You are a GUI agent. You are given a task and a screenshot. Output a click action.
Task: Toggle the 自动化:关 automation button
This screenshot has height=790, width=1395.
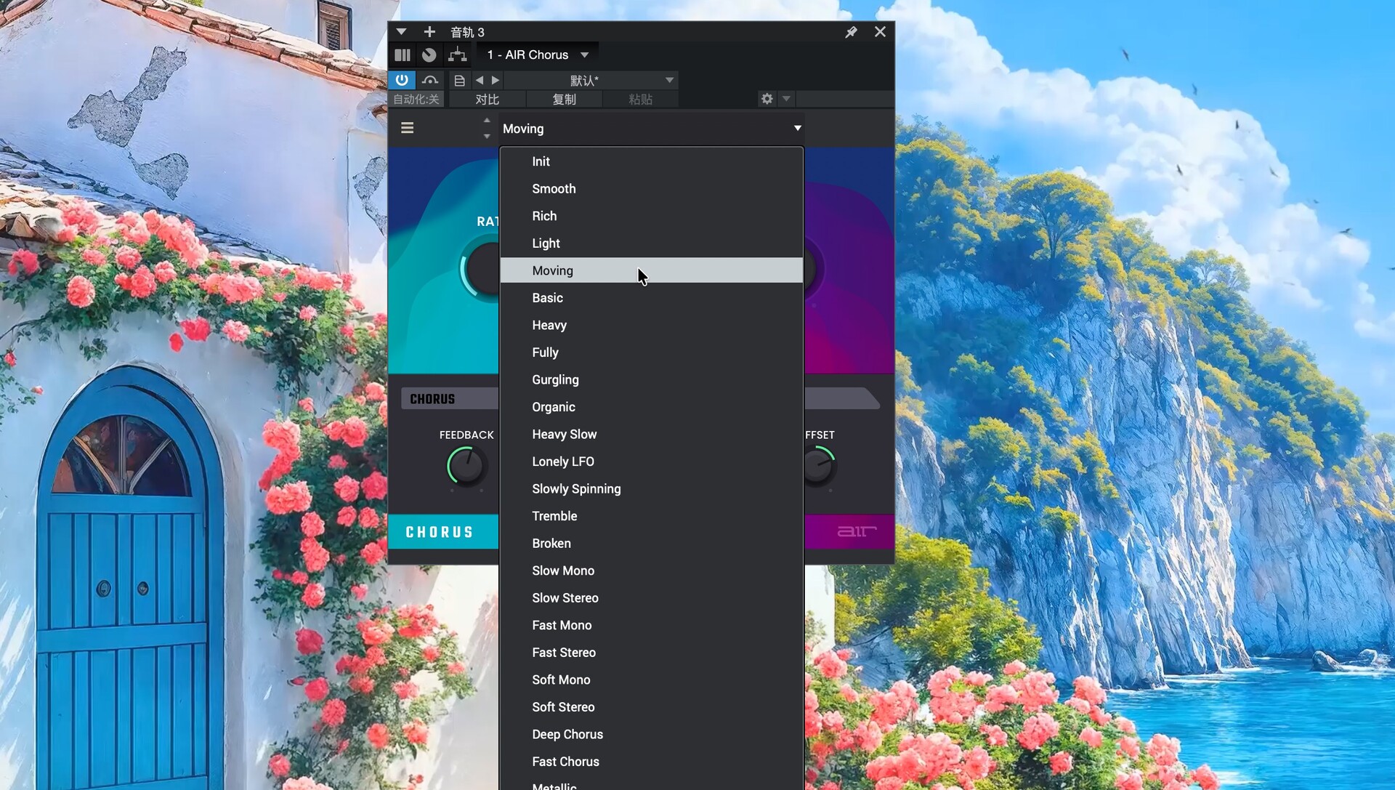[x=416, y=100]
